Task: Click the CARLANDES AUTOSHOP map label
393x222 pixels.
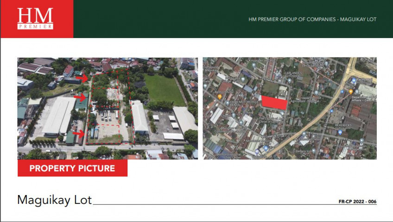Action: coord(293,74)
